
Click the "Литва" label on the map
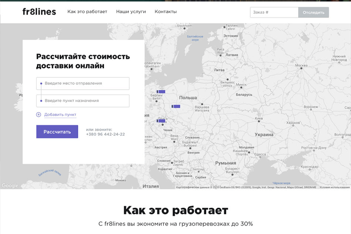219,70
